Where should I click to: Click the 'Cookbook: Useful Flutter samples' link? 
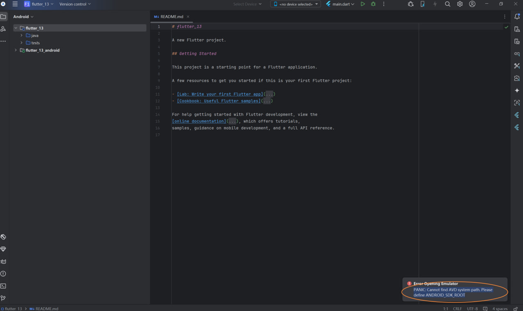click(x=219, y=101)
